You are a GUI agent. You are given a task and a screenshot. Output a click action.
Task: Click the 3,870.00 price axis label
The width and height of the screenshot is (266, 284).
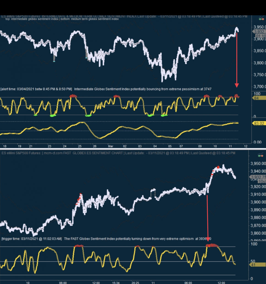(258, 226)
